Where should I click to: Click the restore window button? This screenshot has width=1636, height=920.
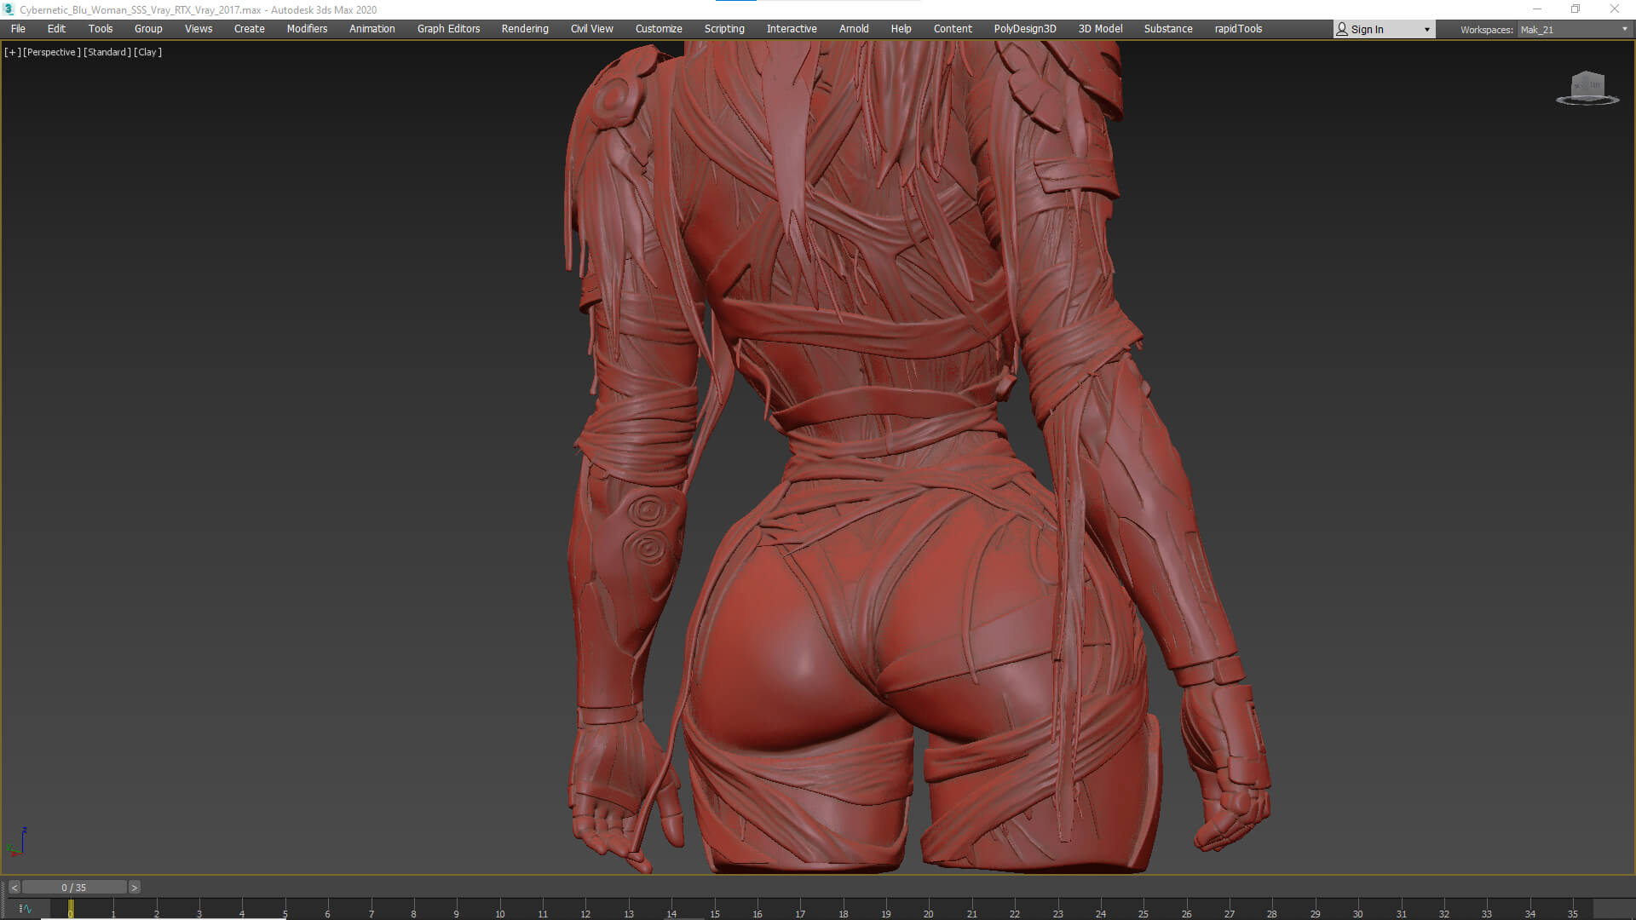point(1576,9)
